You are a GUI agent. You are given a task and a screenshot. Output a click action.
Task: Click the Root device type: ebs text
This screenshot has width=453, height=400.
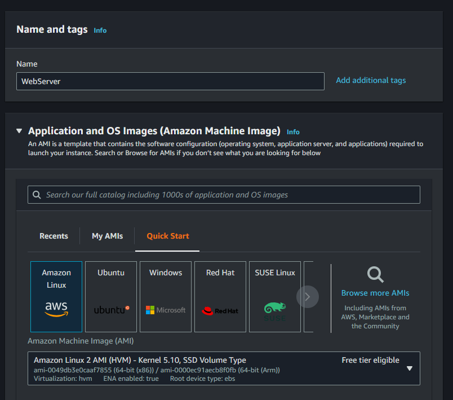tap(202, 379)
